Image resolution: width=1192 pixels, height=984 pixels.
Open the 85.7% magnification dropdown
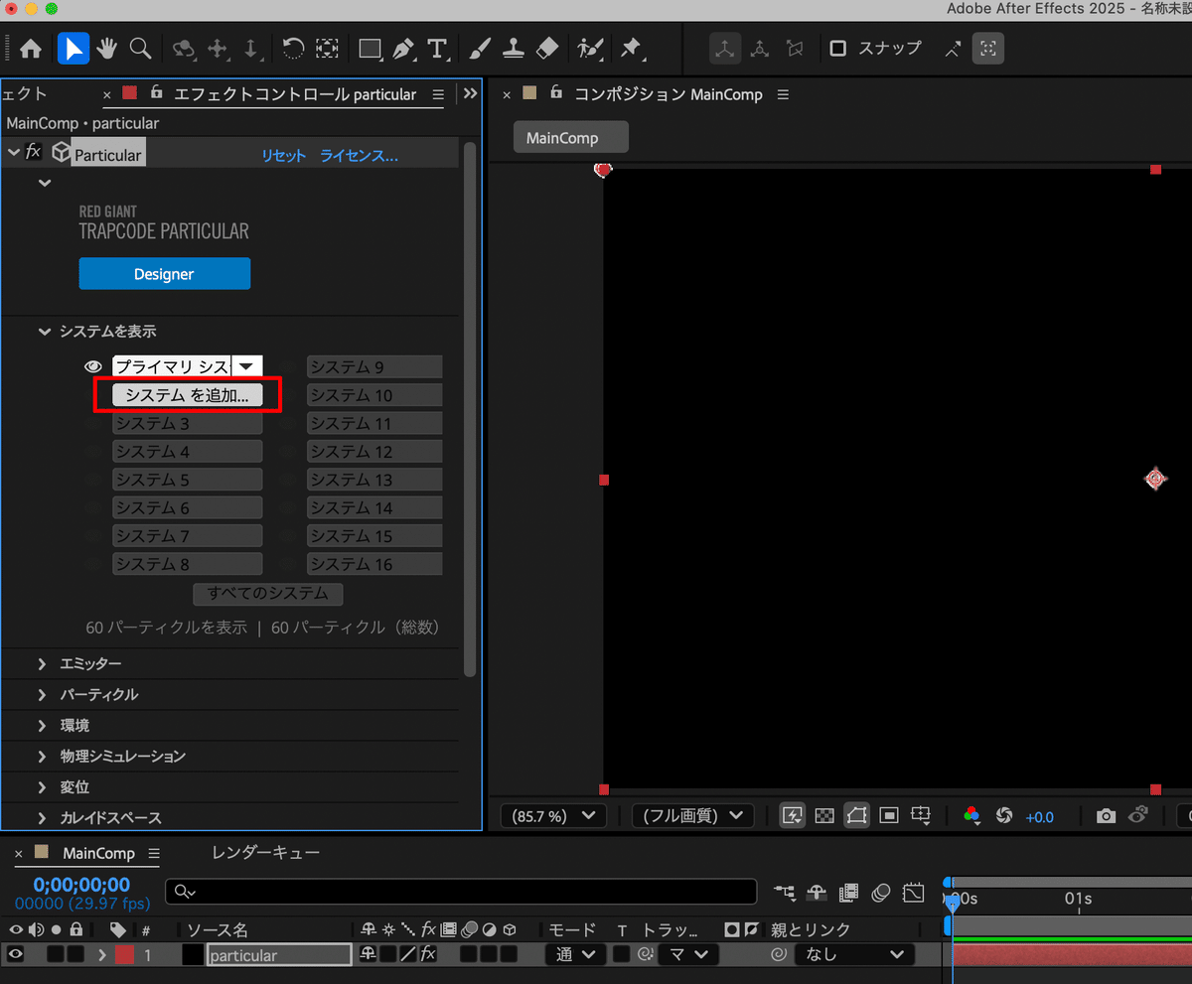pos(552,815)
